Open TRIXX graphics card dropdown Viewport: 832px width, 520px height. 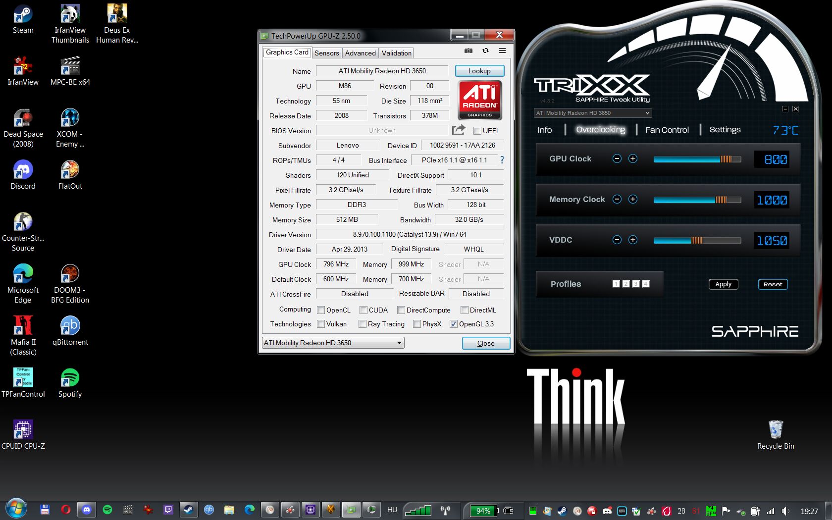tap(592, 113)
